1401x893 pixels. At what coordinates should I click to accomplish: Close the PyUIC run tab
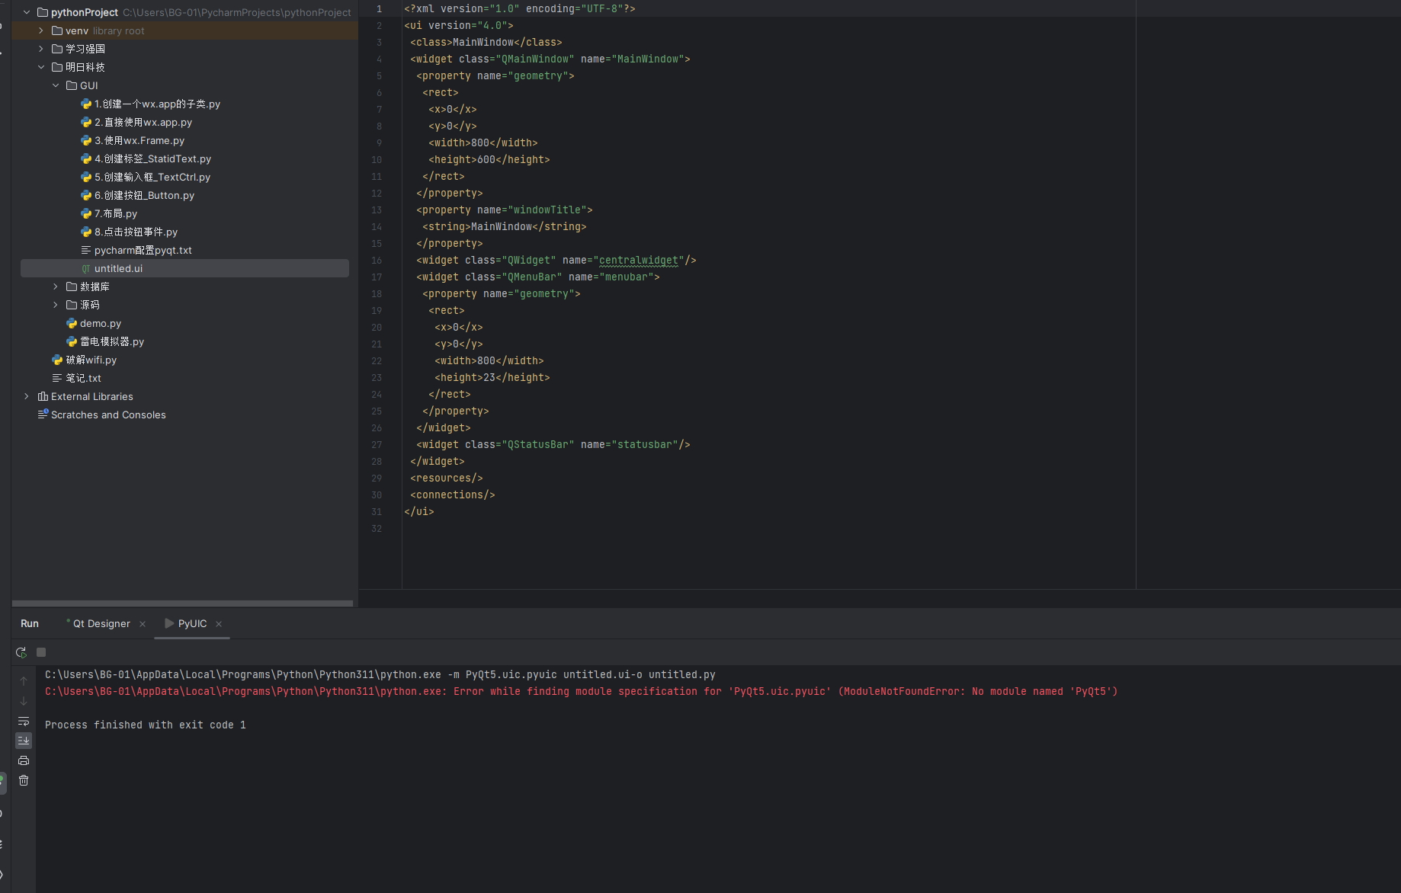coord(219,624)
